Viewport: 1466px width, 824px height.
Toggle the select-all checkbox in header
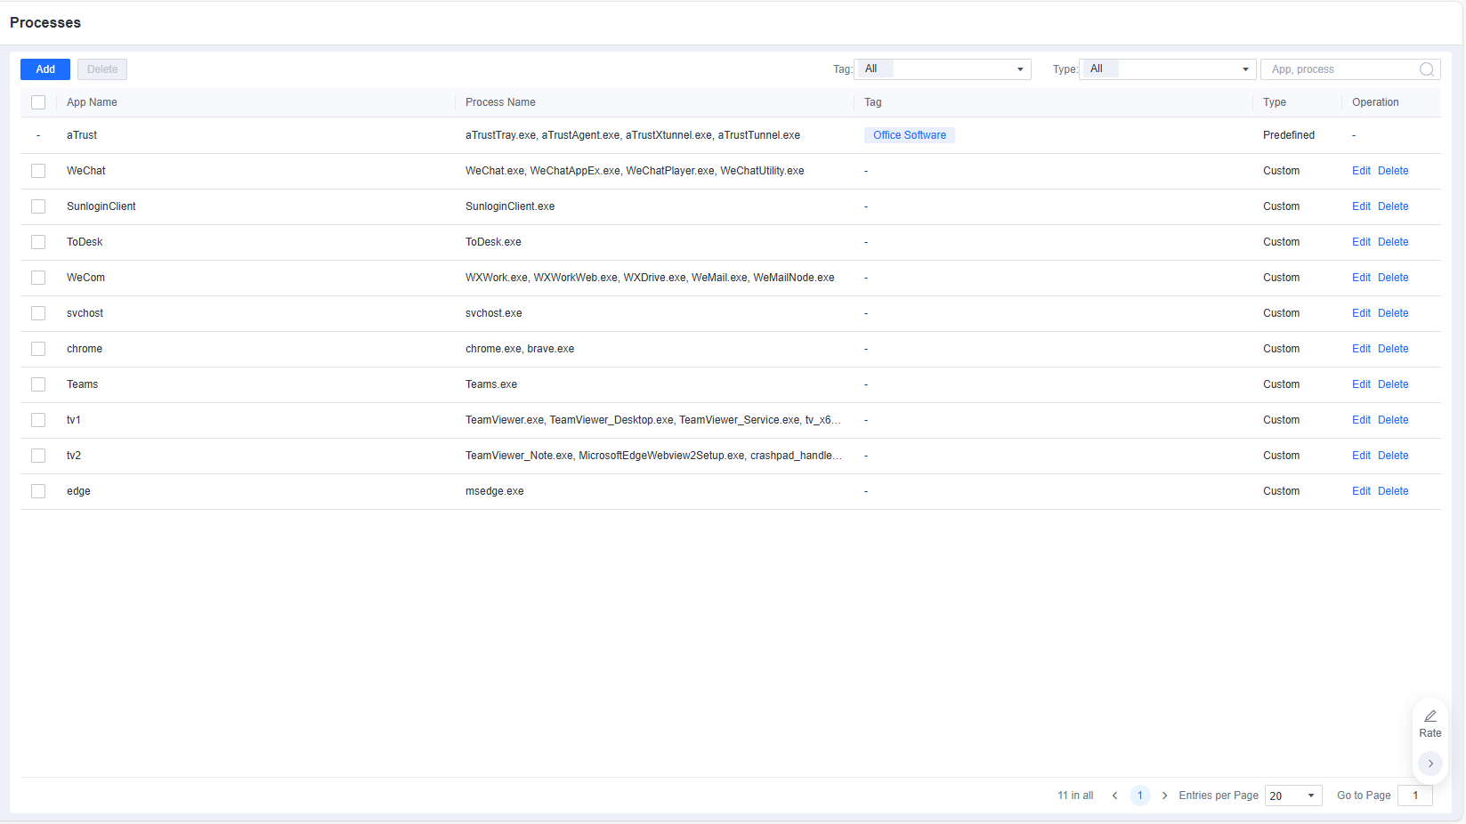pyautogui.click(x=38, y=102)
